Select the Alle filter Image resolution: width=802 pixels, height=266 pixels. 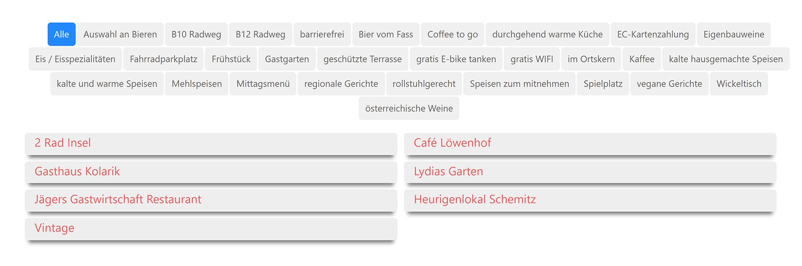tap(61, 35)
